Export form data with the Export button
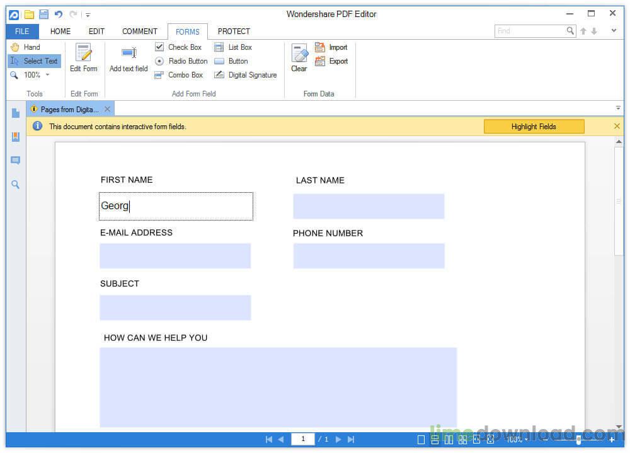630x453 pixels. [x=334, y=61]
